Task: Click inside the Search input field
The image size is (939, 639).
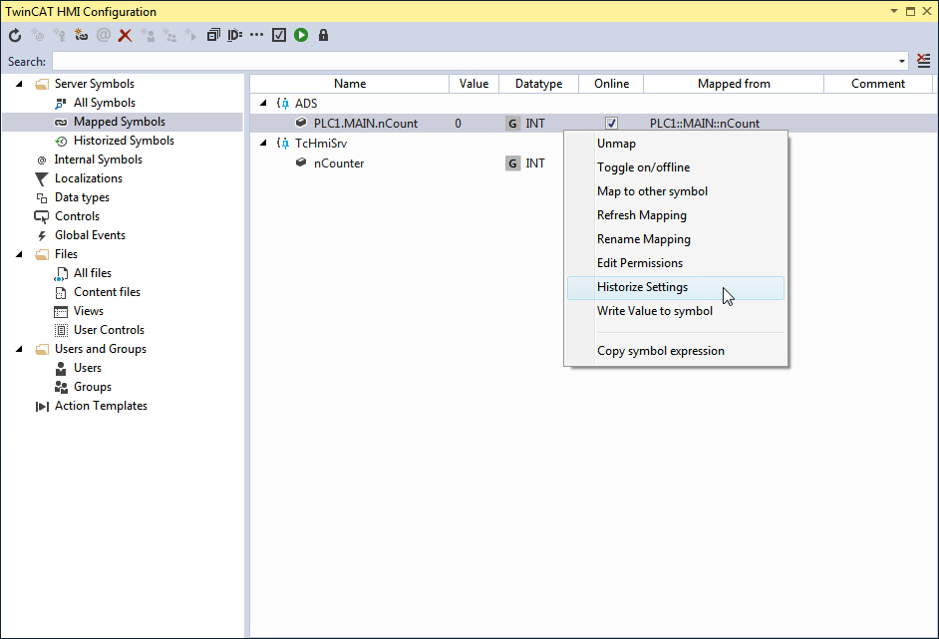Action: [x=474, y=61]
